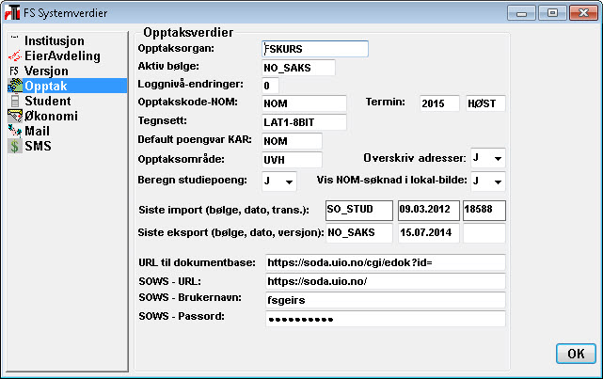The height and width of the screenshot is (379, 603).
Task: Click the Siste import label text
Action: pyautogui.click(x=224, y=210)
